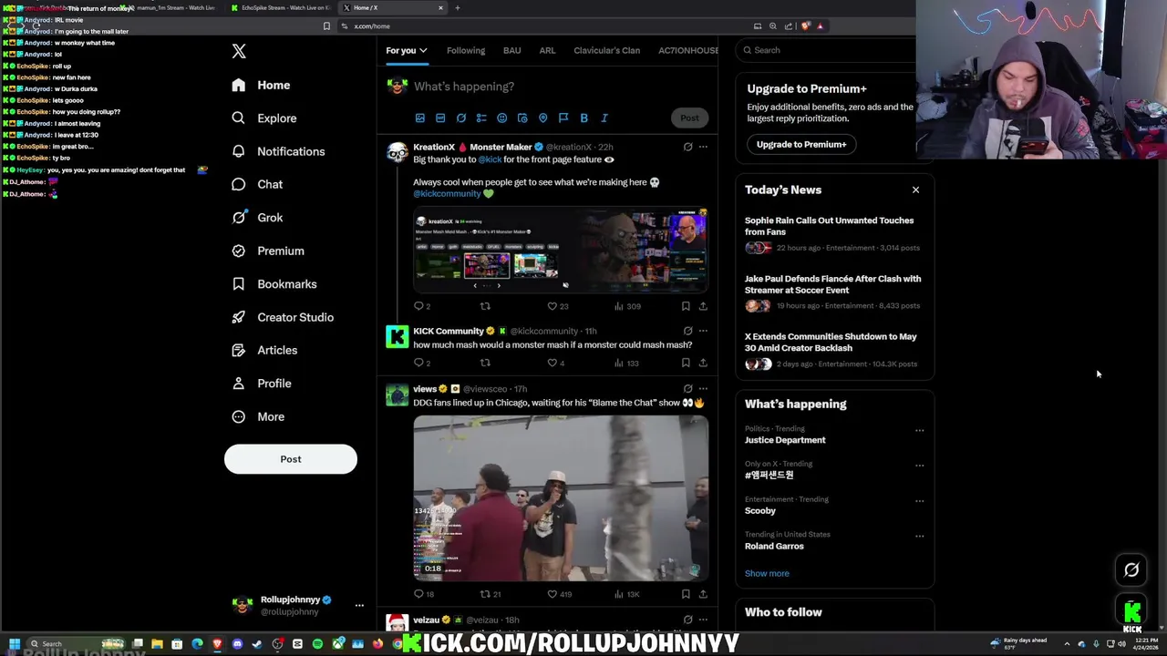Click the X search field
Image resolution: width=1167 pixels, height=656 pixels.
tap(830, 50)
